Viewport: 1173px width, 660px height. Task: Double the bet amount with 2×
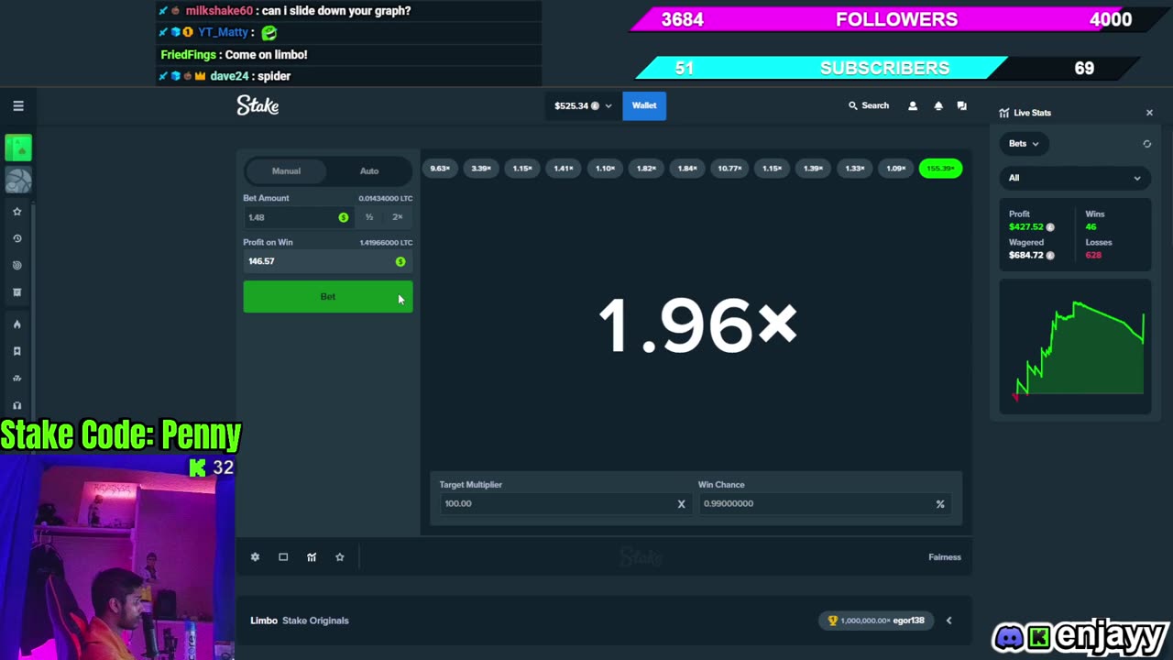[x=398, y=217]
